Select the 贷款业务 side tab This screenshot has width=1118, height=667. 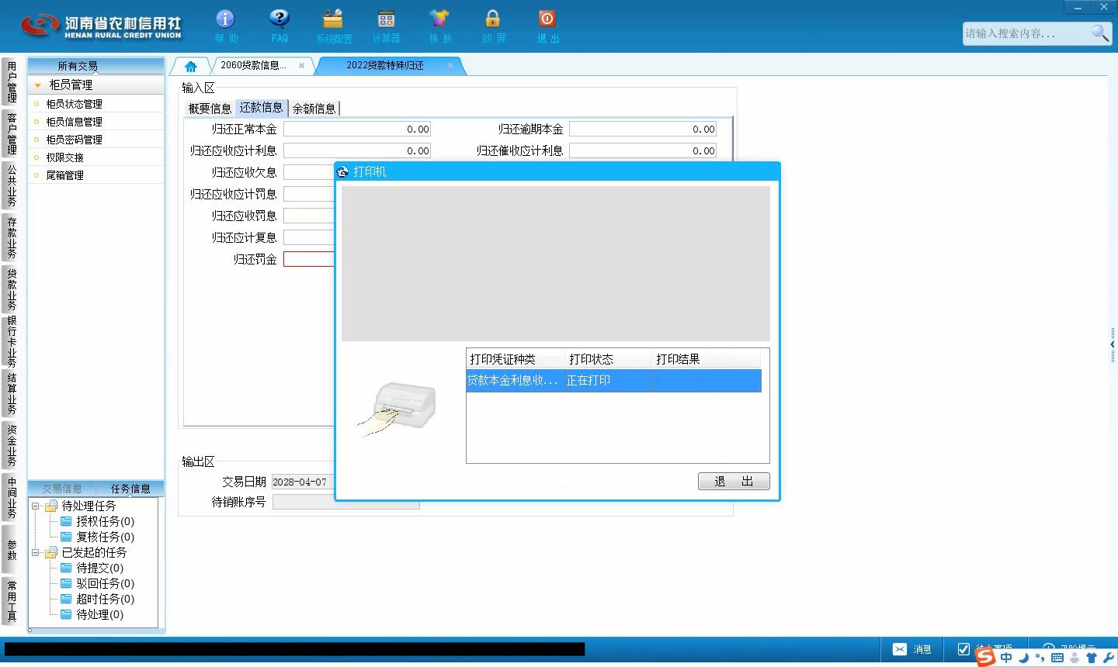coord(11,289)
